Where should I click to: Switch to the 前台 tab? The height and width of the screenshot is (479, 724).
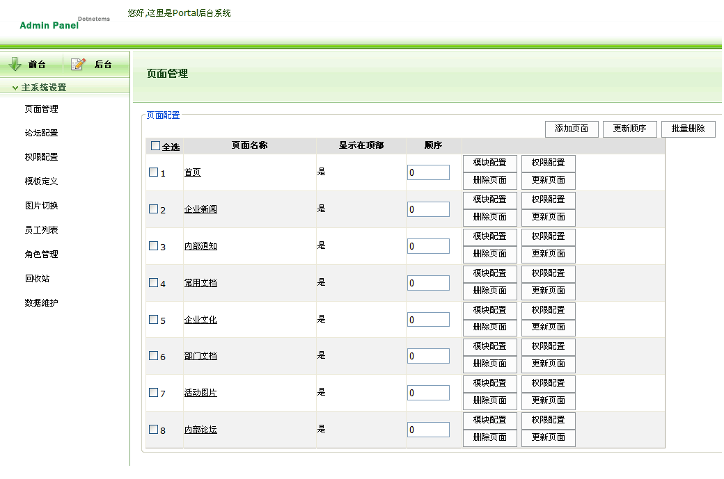37,65
